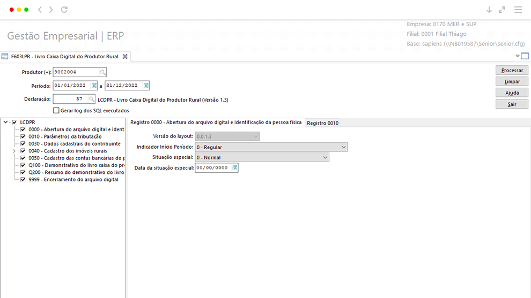Uncheck the 9999 Encerramento do arquivo digital checkbox
The image size is (531, 298).
[x=23, y=179]
